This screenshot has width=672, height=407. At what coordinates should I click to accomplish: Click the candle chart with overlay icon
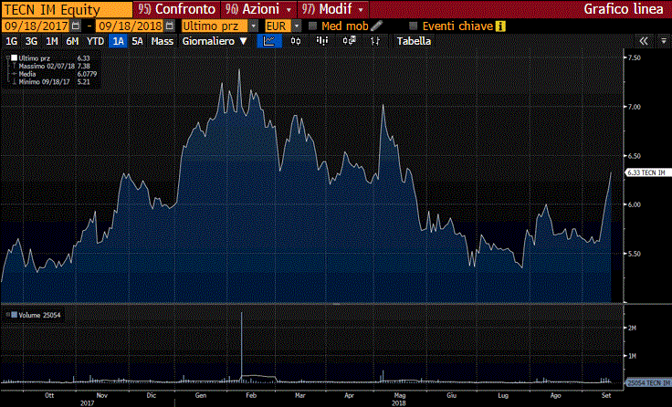(350, 41)
